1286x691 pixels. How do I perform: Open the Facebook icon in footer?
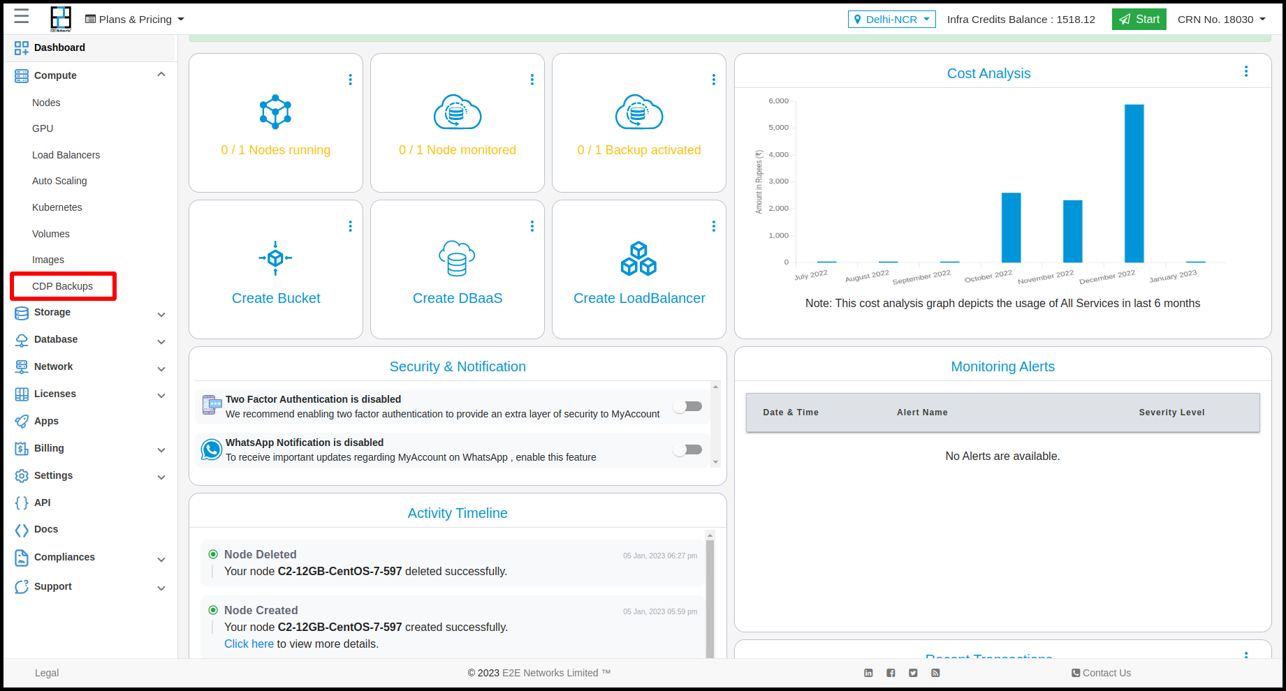tap(891, 673)
